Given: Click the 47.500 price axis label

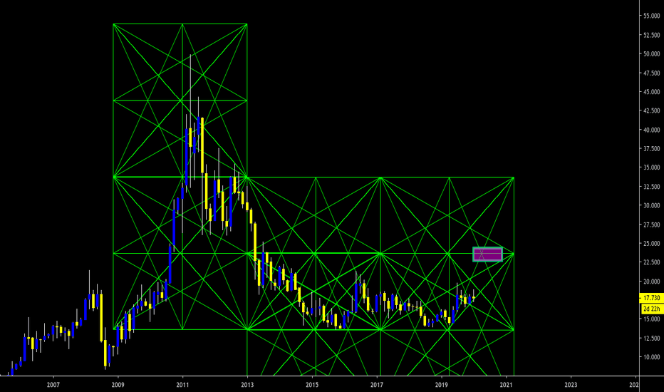Looking at the screenshot, I should pos(652,73).
